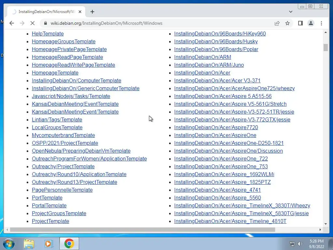Open MycomputerbrandTemplate link

(63, 135)
